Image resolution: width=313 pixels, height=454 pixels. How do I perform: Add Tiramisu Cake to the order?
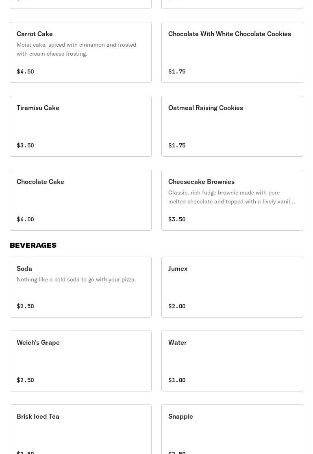click(80, 126)
